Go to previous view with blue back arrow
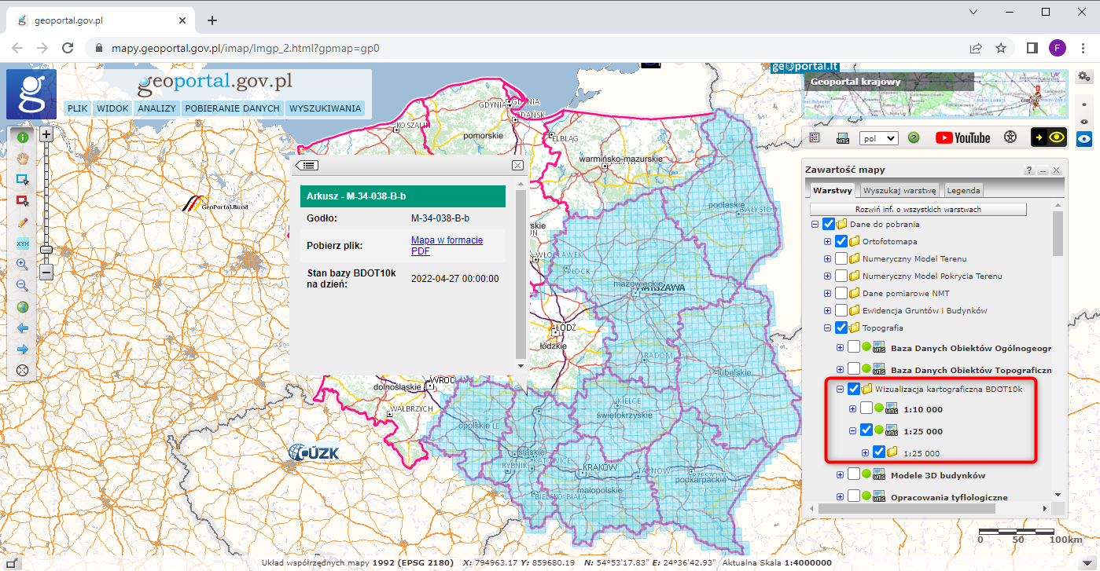 (23, 327)
